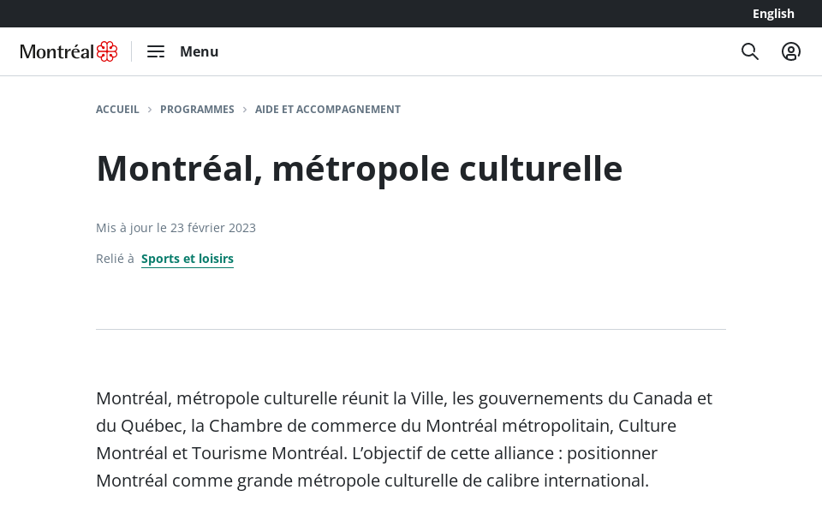Expand the chevron after ACCUEIL breadcrumb
The image size is (822, 514).
point(150,110)
